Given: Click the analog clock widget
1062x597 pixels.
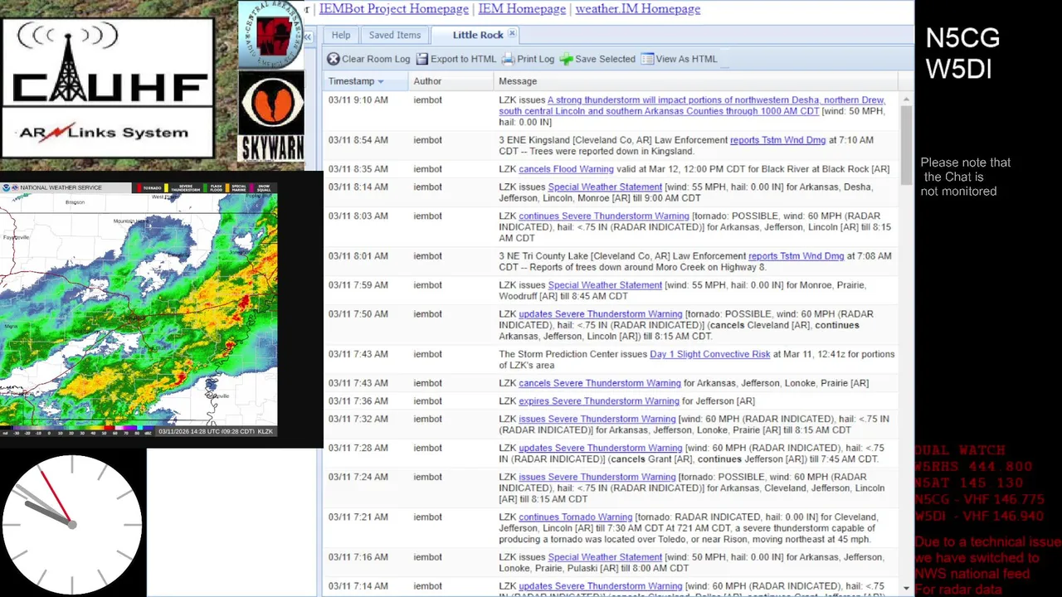Looking at the screenshot, I should point(72,524).
